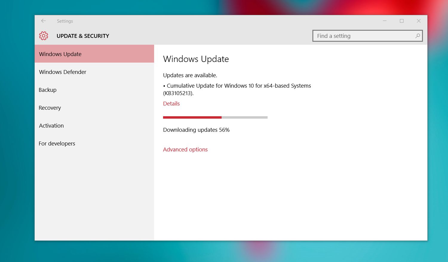This screenshot has width=448, height=262.
Task: Select For developers section
Action: point(94,143)
